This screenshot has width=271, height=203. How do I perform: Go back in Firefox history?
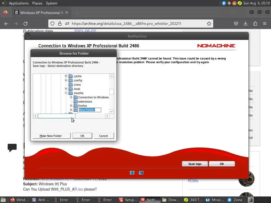point(6,24)
